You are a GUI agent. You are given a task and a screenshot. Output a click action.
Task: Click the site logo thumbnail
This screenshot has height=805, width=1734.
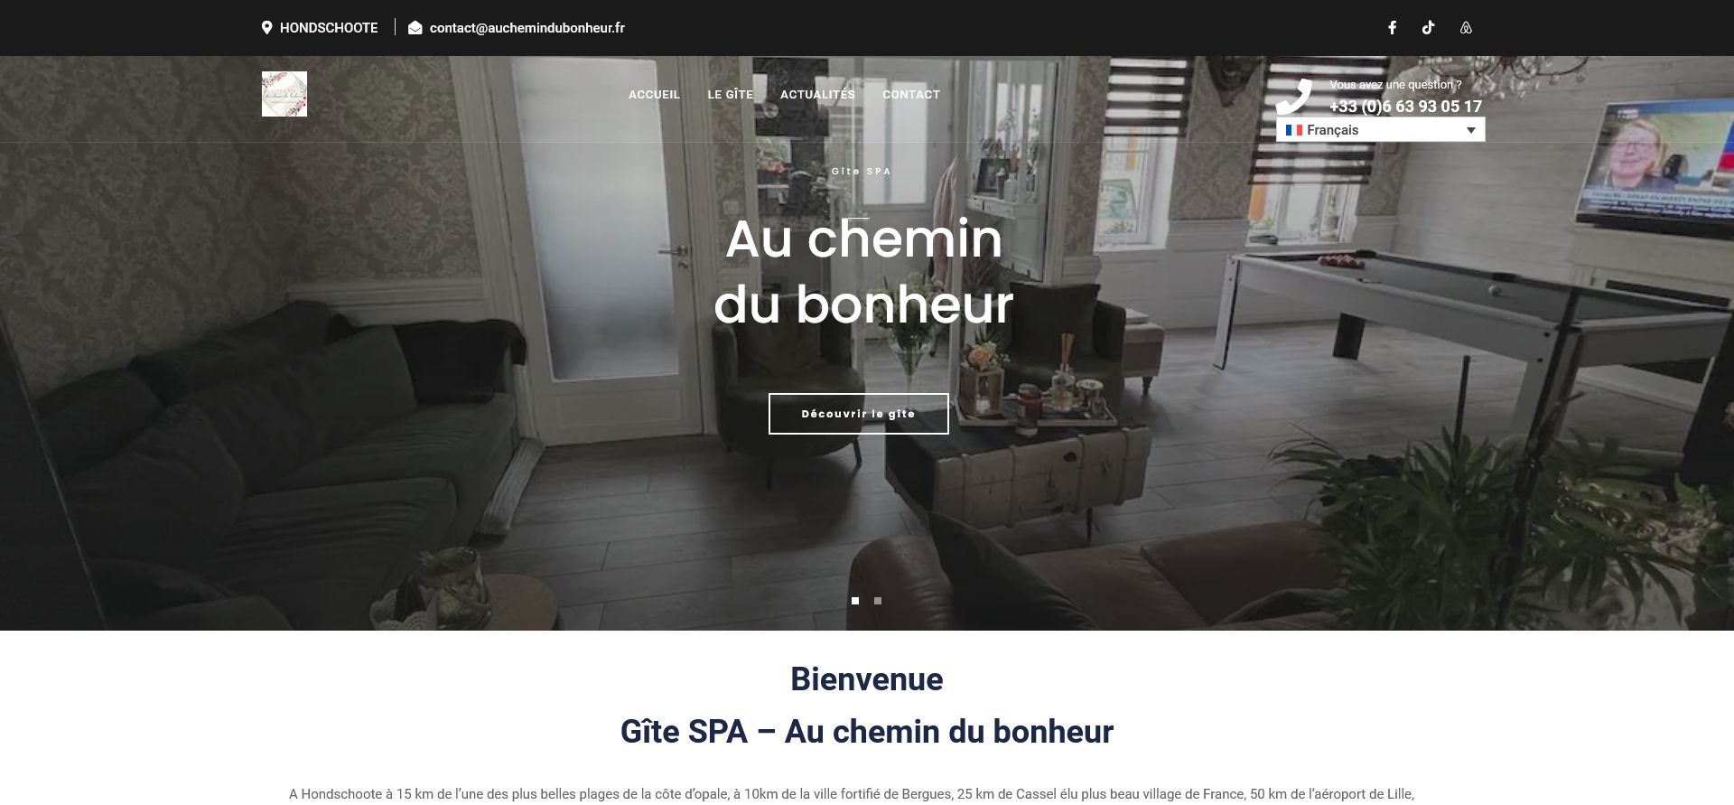tap(284, 94)
